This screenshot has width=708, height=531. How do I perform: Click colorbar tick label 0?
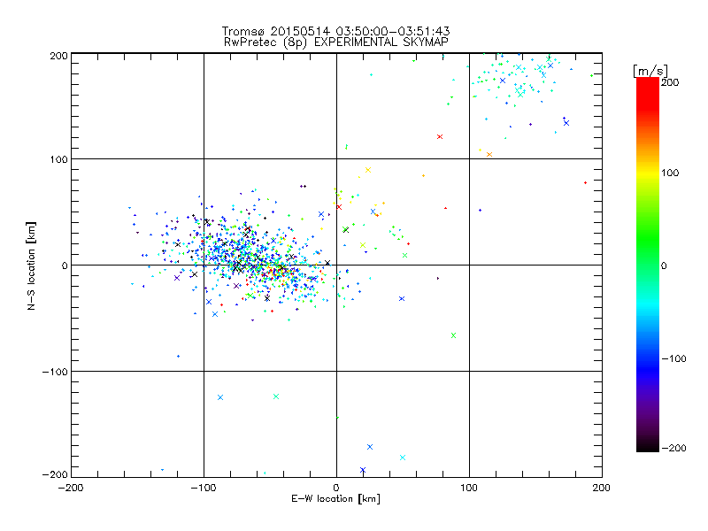click(664, 265)
